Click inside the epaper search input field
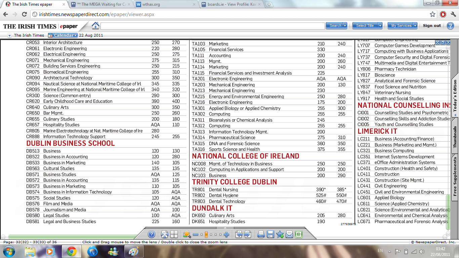This screenshot has width=459, height=258. coord(213,26)
